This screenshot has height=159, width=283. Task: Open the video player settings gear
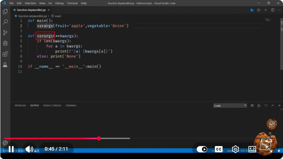[x=235, y=149]
